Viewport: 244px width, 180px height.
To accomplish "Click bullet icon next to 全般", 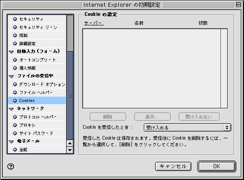I will tap(15, 150).
